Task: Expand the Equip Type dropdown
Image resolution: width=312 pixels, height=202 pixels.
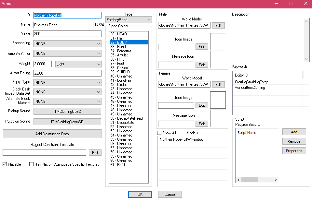Action: click(x=67, y=82)
